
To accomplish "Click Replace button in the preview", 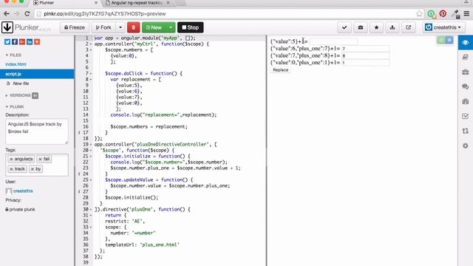I will pos(281,70).
